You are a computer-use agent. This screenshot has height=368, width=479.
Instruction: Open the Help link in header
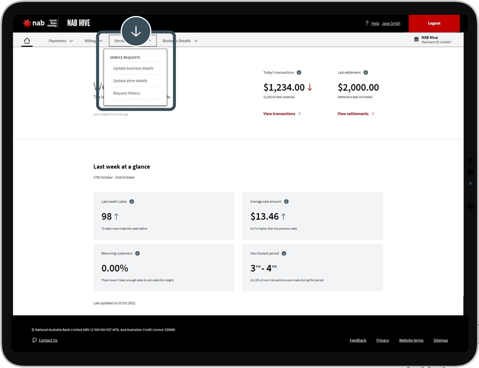click(x=375, y=24)
